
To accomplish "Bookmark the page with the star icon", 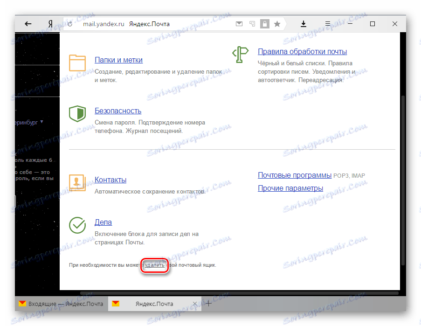I will pyautogui.click(x=277, y=24).
